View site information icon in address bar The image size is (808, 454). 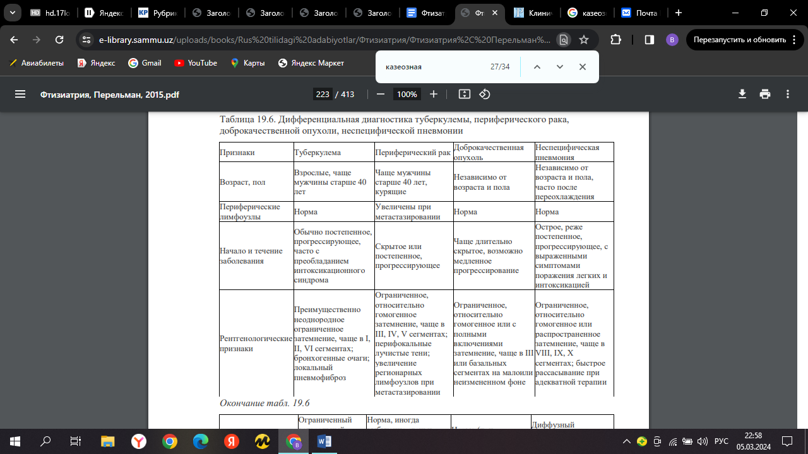[87, 39]
